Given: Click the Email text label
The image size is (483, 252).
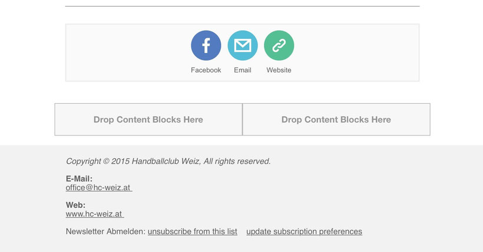Looking at the screenshot, I should click(243, 70).
